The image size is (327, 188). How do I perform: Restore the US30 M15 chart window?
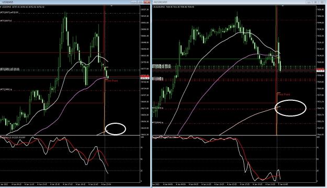[x=140, y=2]
